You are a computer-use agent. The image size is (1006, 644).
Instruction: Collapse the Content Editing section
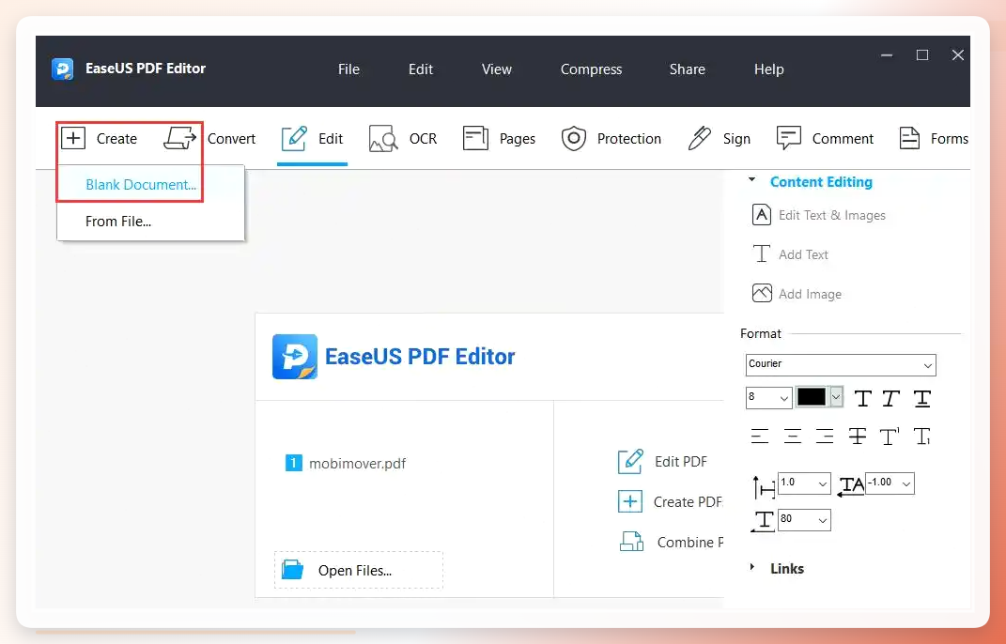coord(752,180)
